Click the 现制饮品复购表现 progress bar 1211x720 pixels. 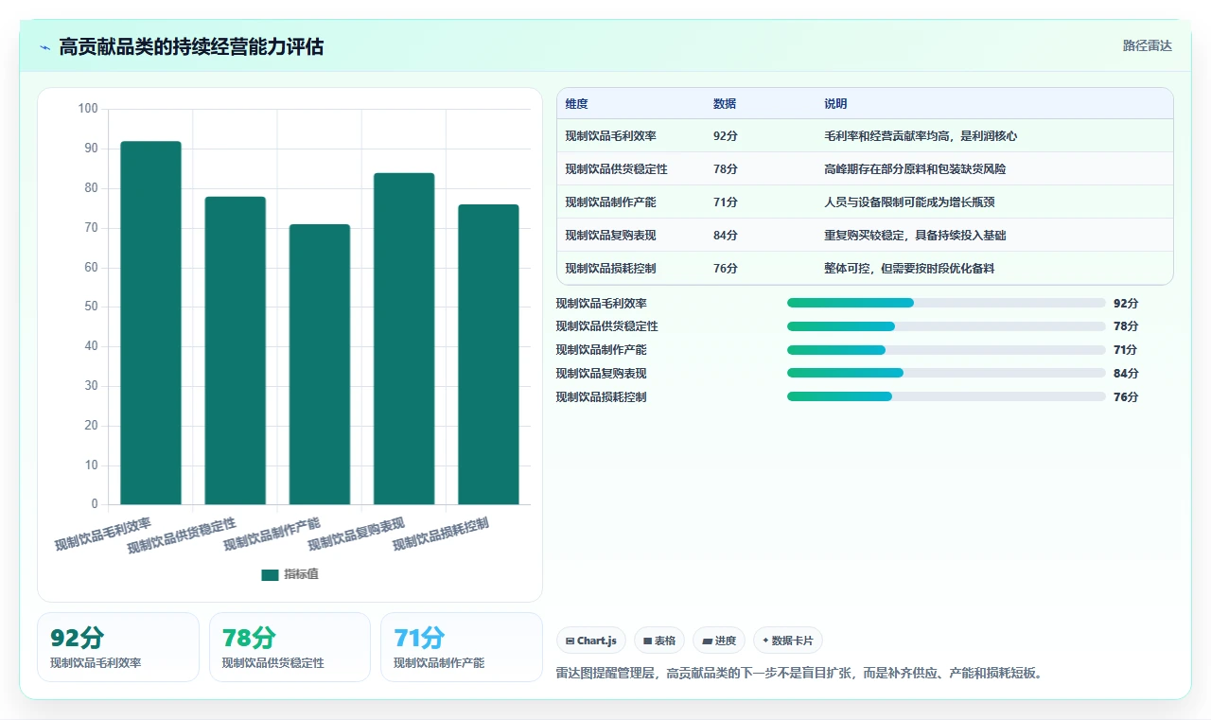click(946, 374)
